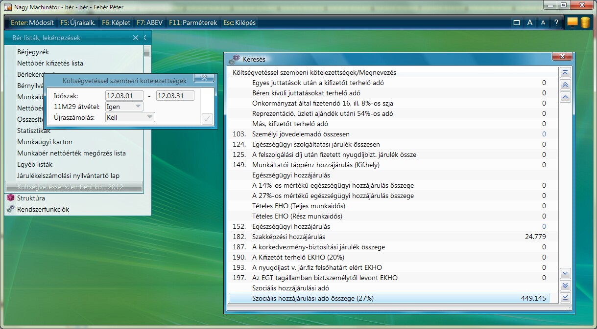Confirm with the checkmark button in dialog
The height and width of the screenshot is (329, 597).
coord(207,118)
